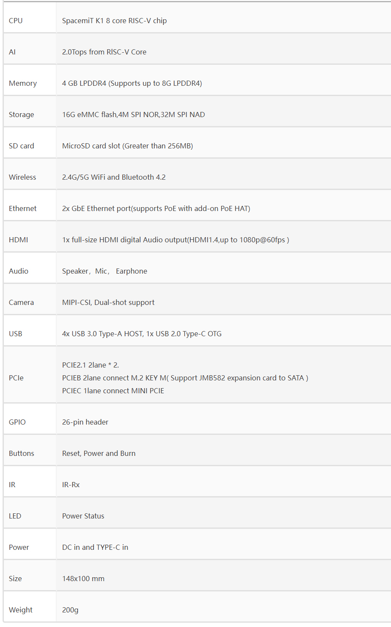Image resolution: width=391 pixels, height=627 pixels.
Task: Click the Reset, Power and Burn text
Action: pyautogui.click(x=99, y=453)
